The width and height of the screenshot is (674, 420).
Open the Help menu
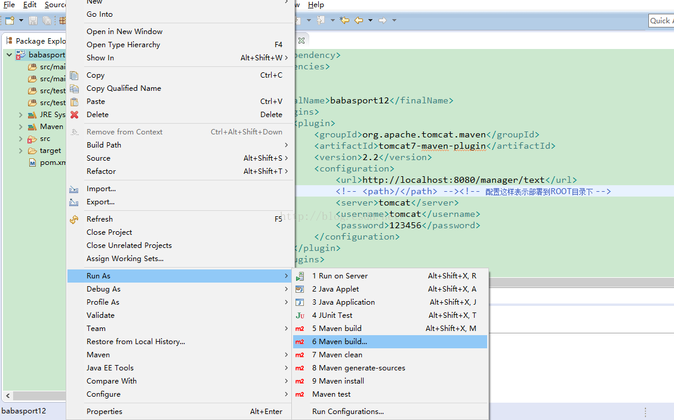click(x=316, y=5)
